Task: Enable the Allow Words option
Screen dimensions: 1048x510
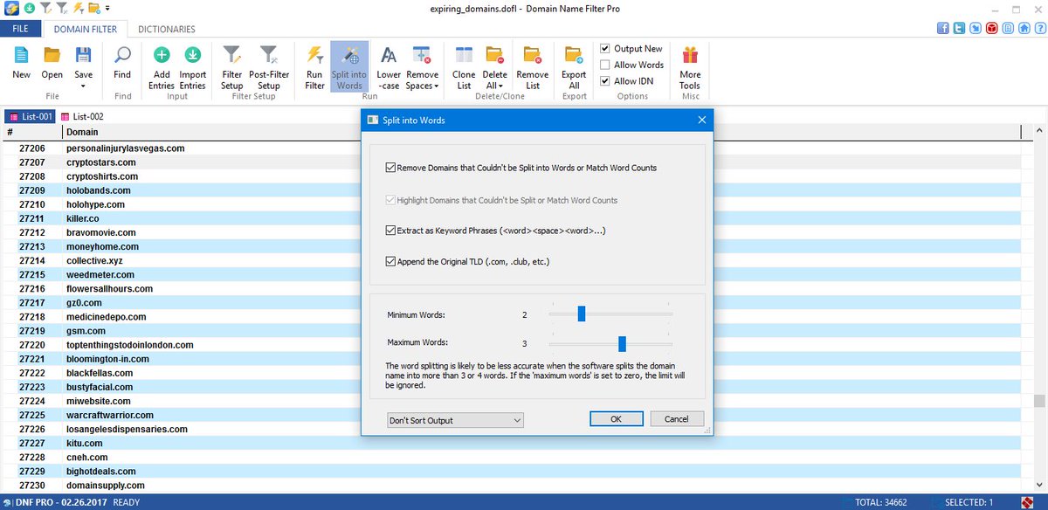Action: pyautogui.click(x=605, y=65)
